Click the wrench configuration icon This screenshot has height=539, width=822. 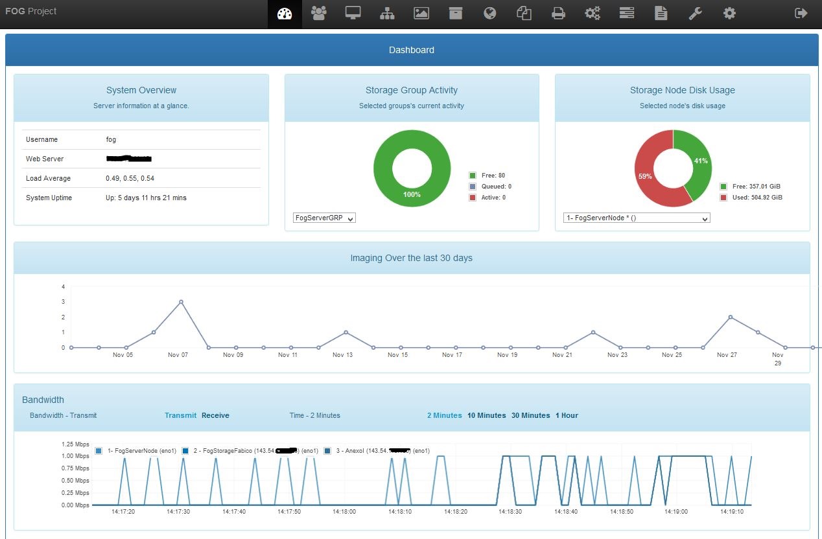point(695,13)
